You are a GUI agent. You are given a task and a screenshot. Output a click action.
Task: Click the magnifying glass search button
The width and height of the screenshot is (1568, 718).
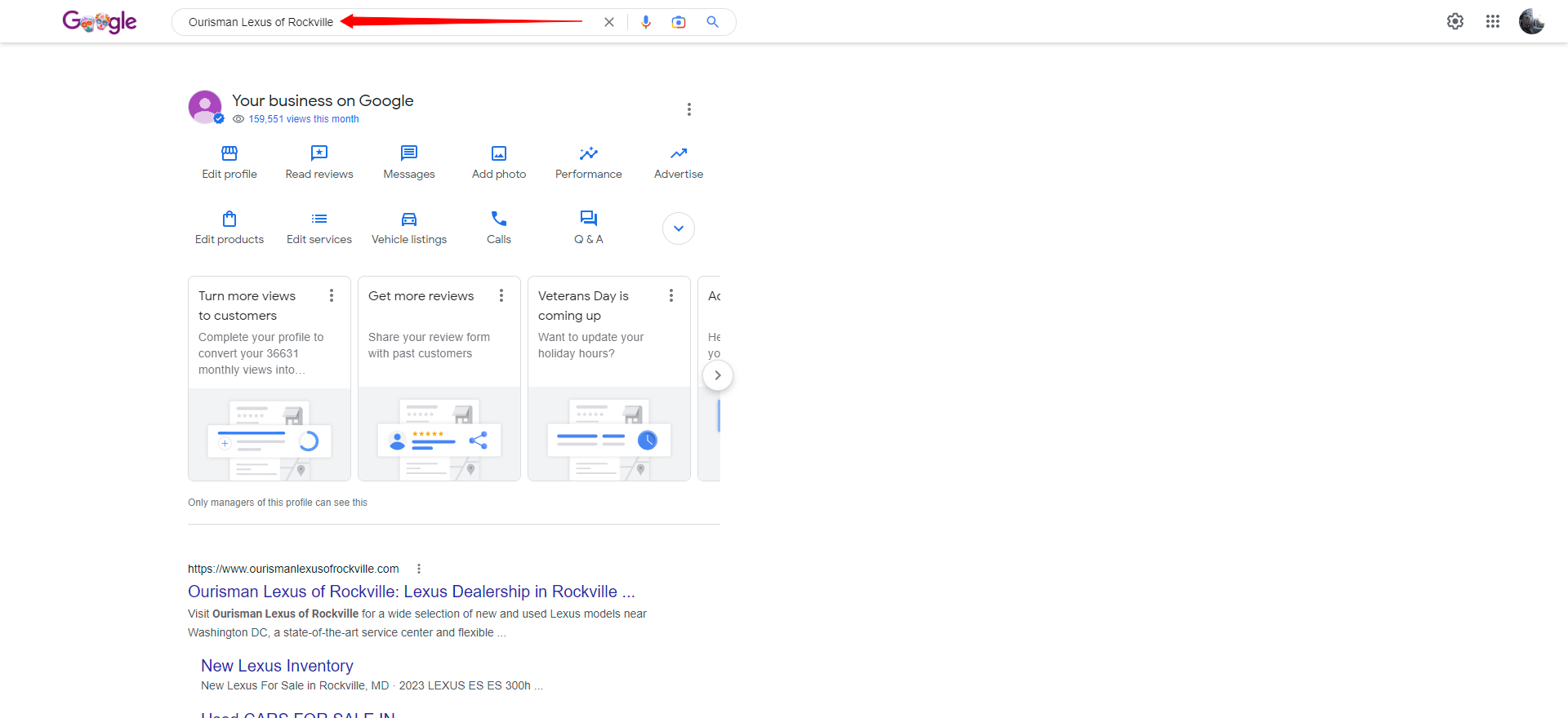[x=712, y=22]
